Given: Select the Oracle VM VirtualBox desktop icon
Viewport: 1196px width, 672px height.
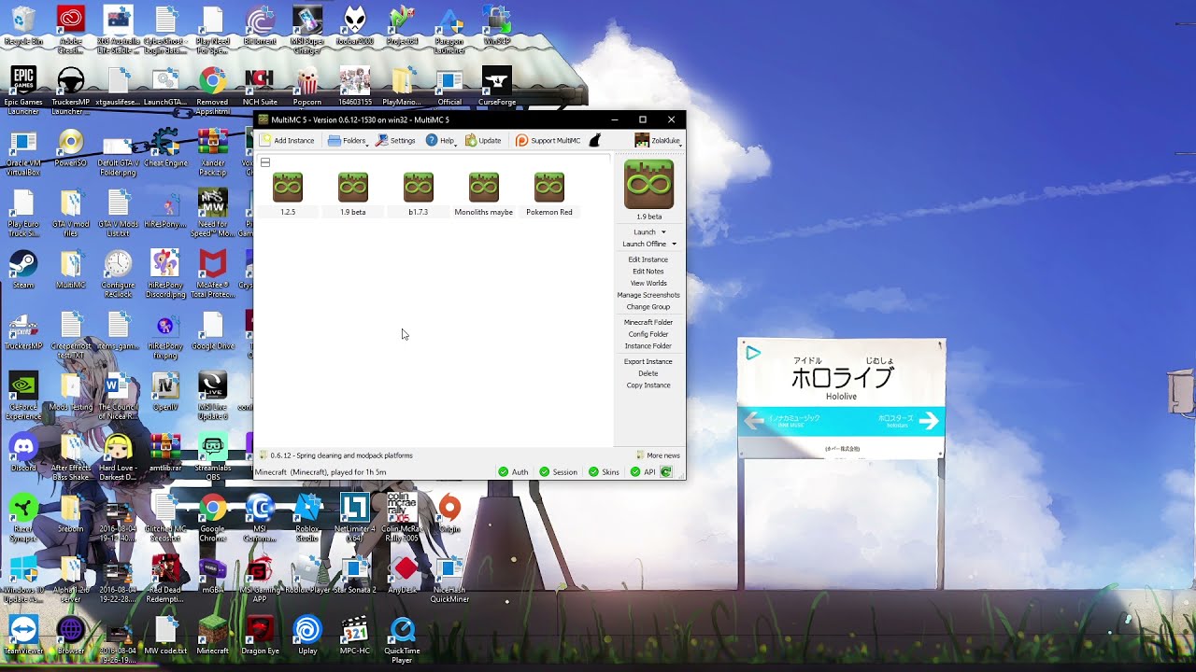Looking at the screenshot, I should point(23,153).
